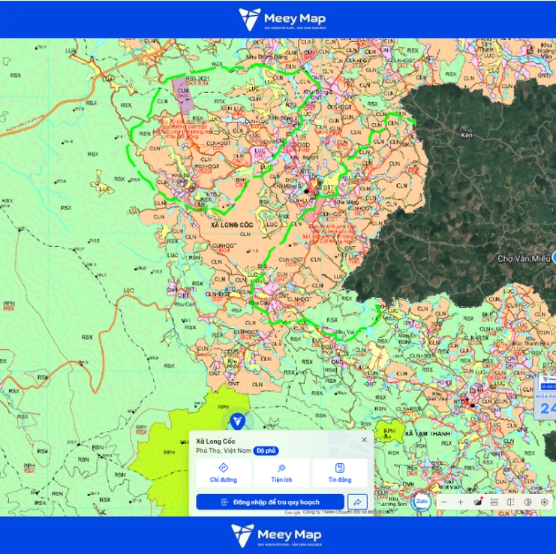The height and width of the screenshot is (554, 556).
Task: Click the Meey Map logo in footer
Action: click(276, 535)
